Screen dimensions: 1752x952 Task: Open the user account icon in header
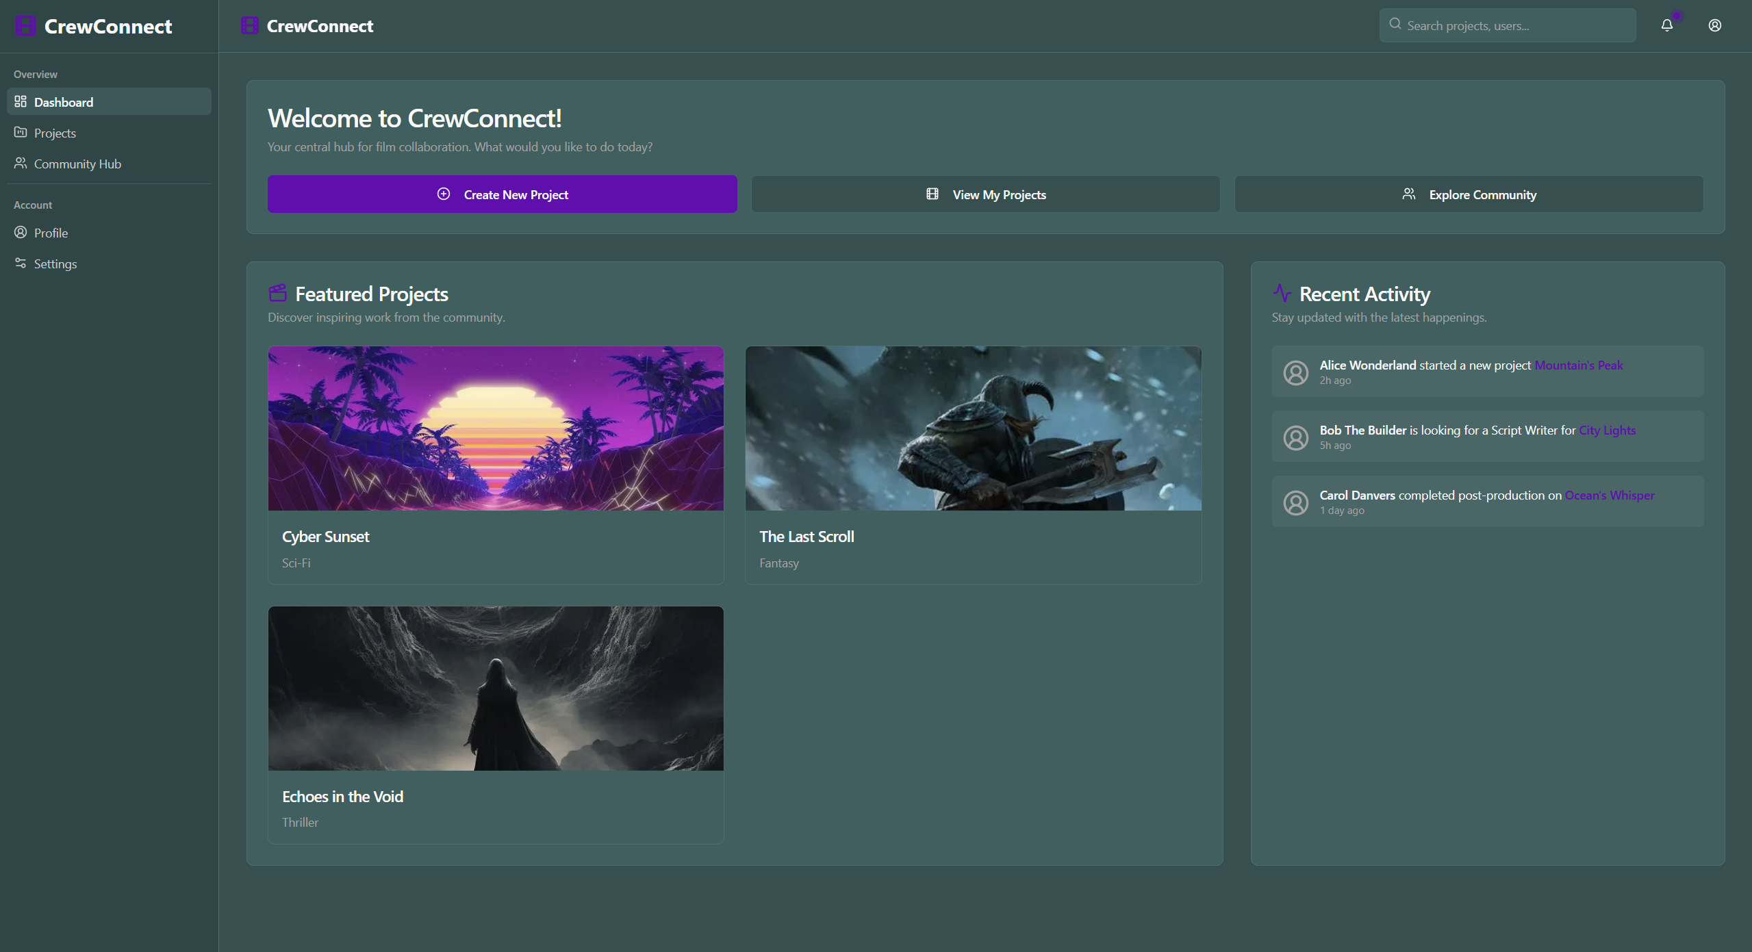(1714, 25)
